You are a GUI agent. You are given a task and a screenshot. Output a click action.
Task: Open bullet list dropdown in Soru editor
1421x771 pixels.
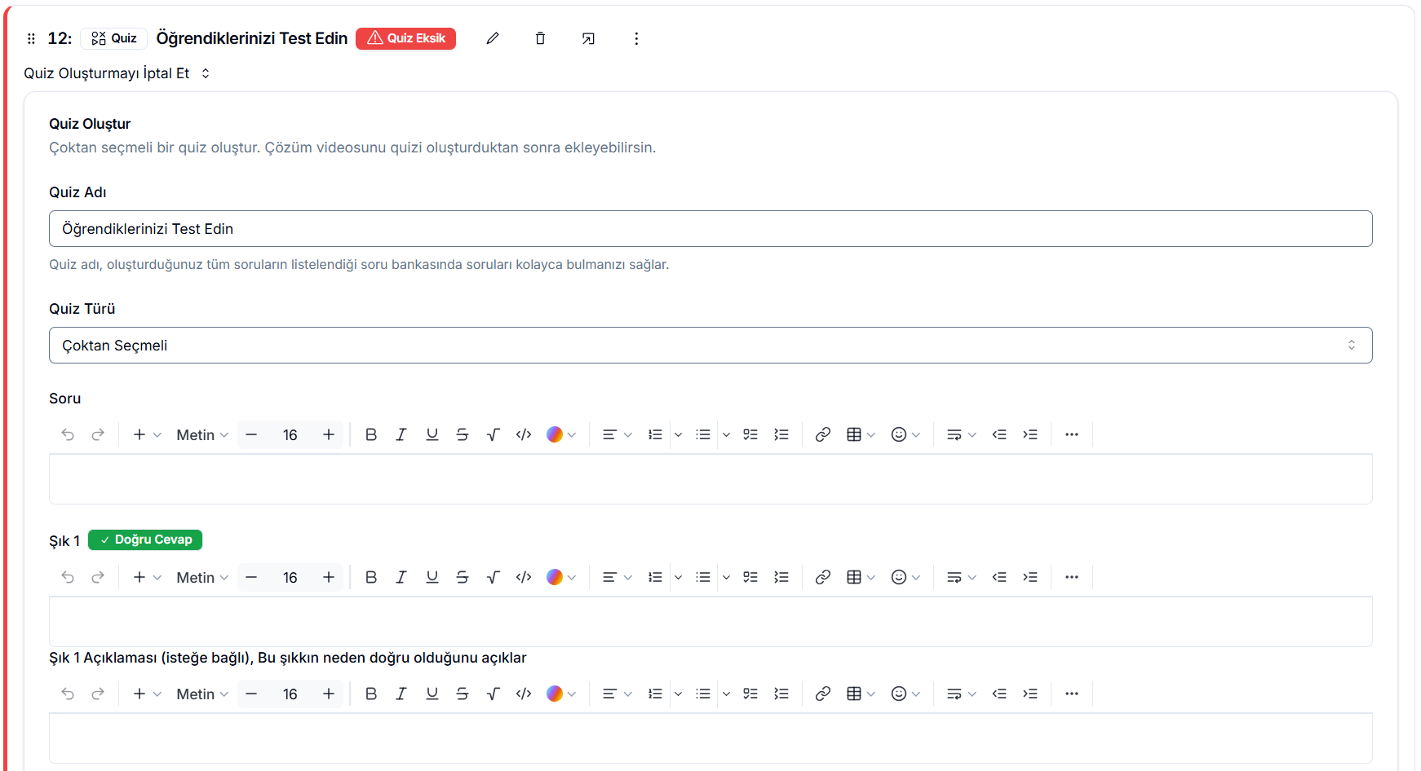[x=726, y=434]
